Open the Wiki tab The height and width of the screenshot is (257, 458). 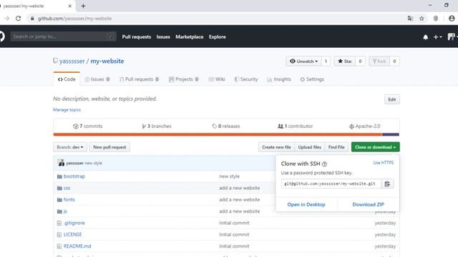(217, 79)
